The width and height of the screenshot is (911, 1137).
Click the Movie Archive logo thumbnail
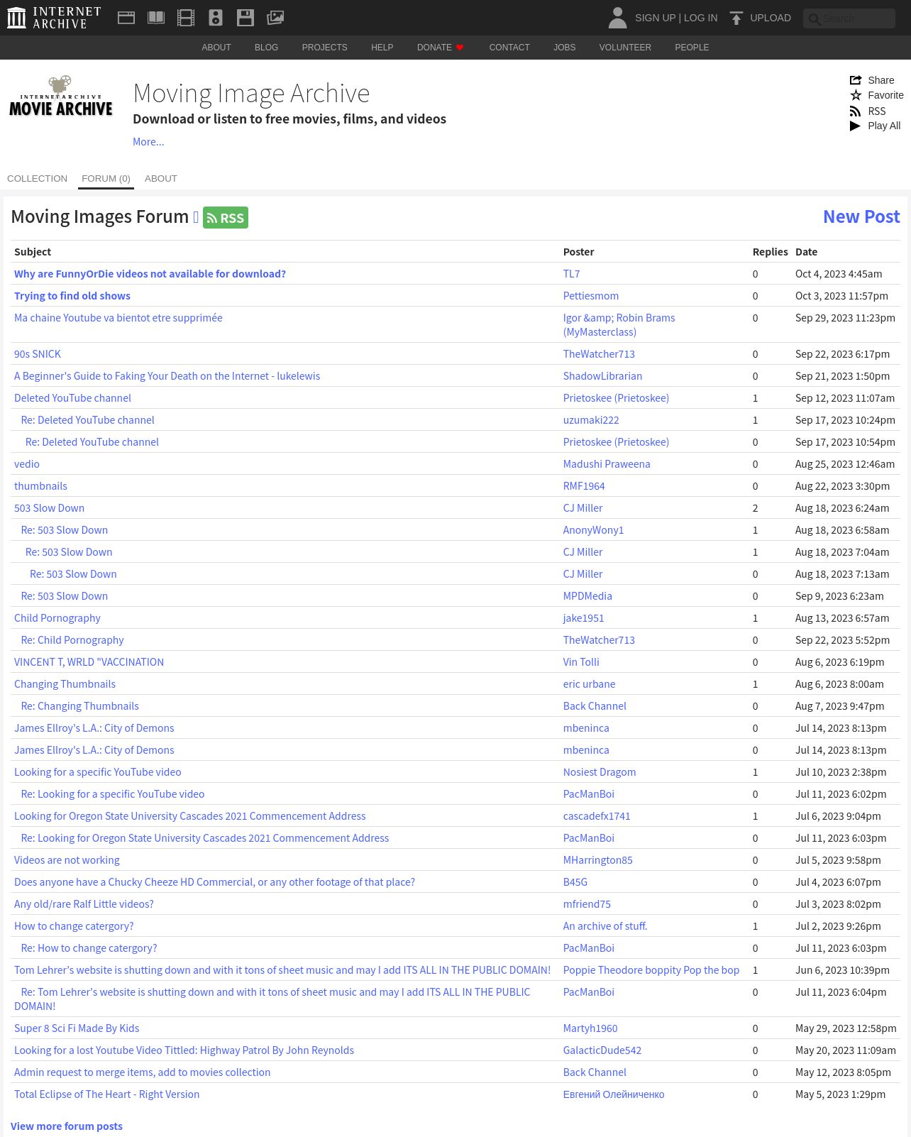point(61,96)
